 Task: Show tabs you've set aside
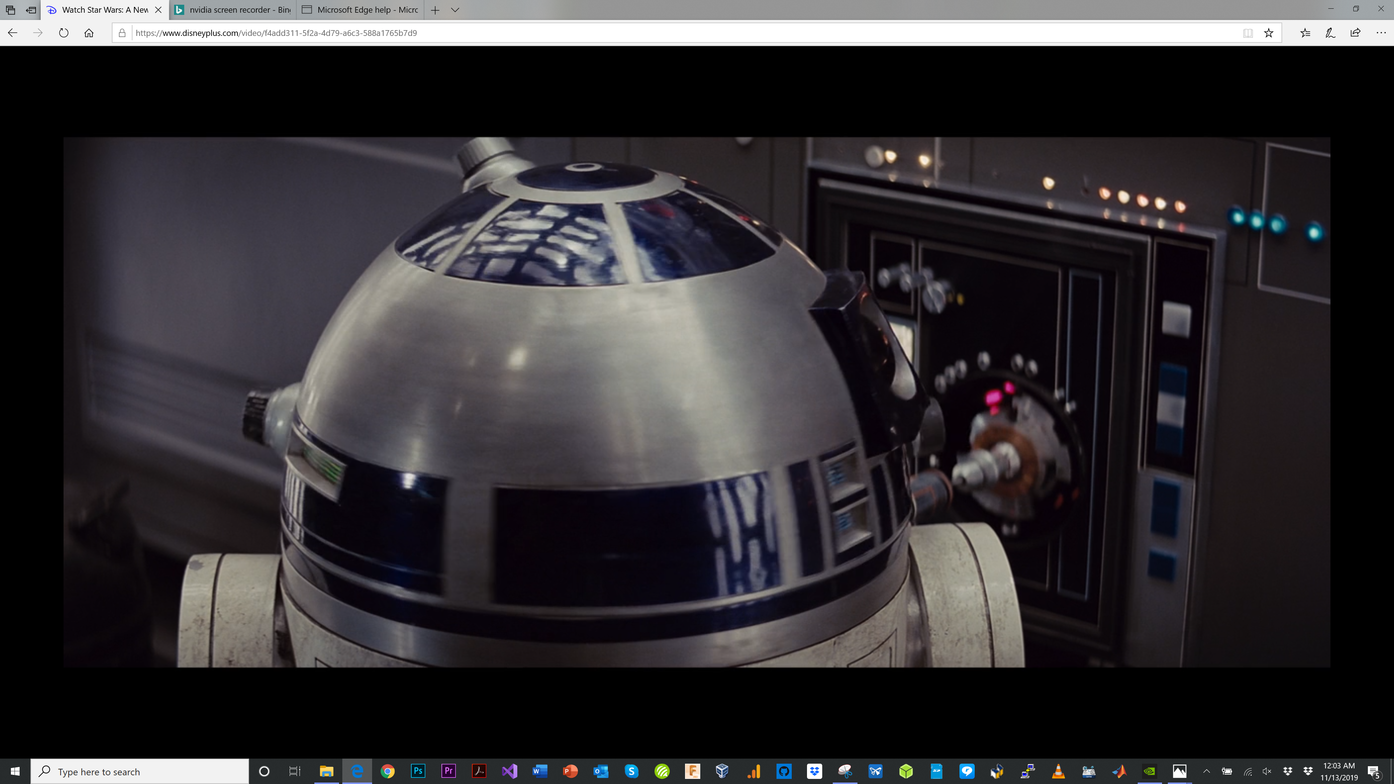(x=10, y=10)
